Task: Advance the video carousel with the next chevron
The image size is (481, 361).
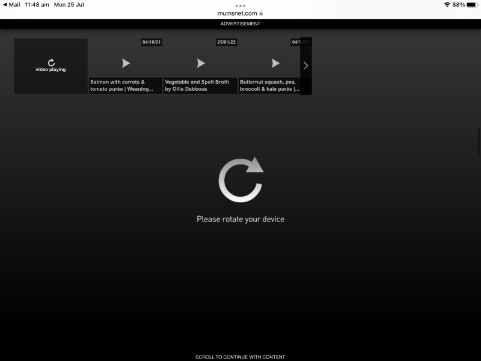Action: coord(305,66)
